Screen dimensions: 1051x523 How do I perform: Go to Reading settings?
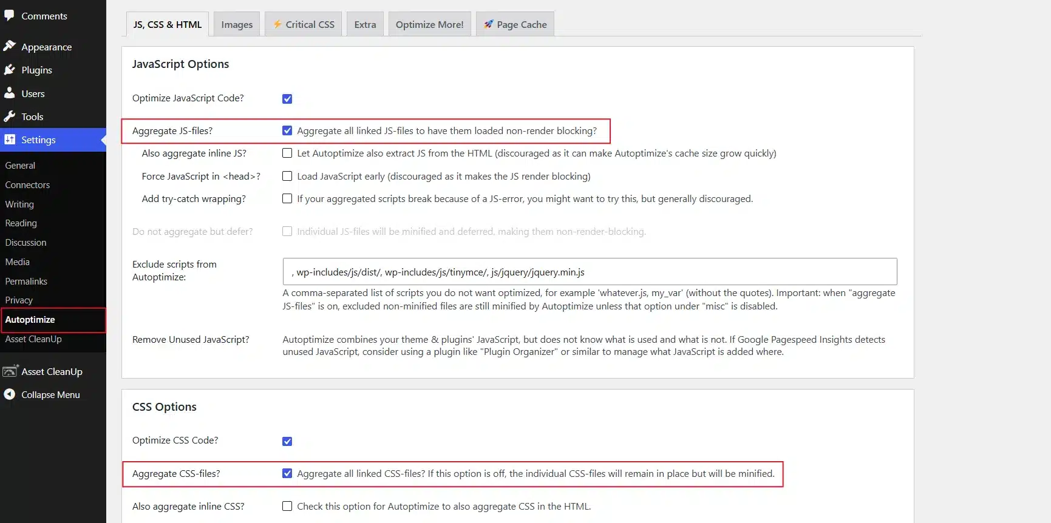click(21, 223)
